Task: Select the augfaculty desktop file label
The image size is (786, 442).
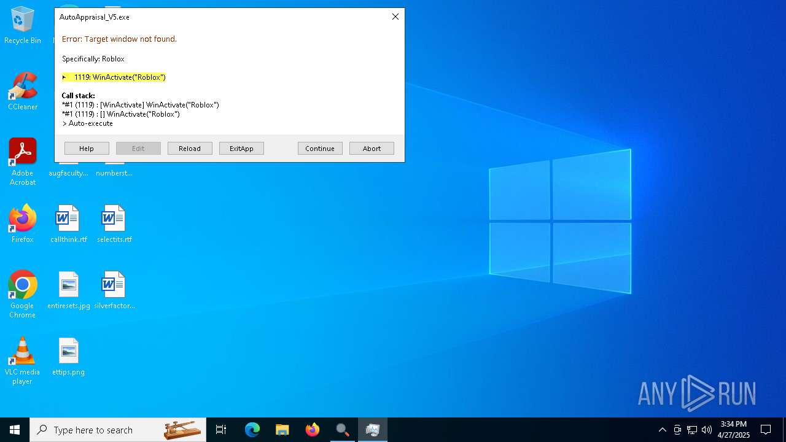Action: (x=69, y=173)
